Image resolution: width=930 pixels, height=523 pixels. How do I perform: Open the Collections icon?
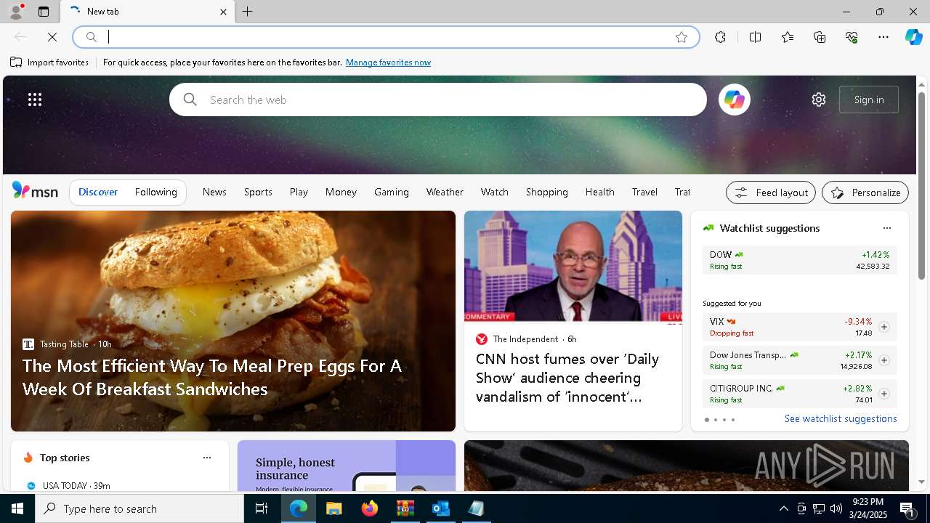pos(820,37)
